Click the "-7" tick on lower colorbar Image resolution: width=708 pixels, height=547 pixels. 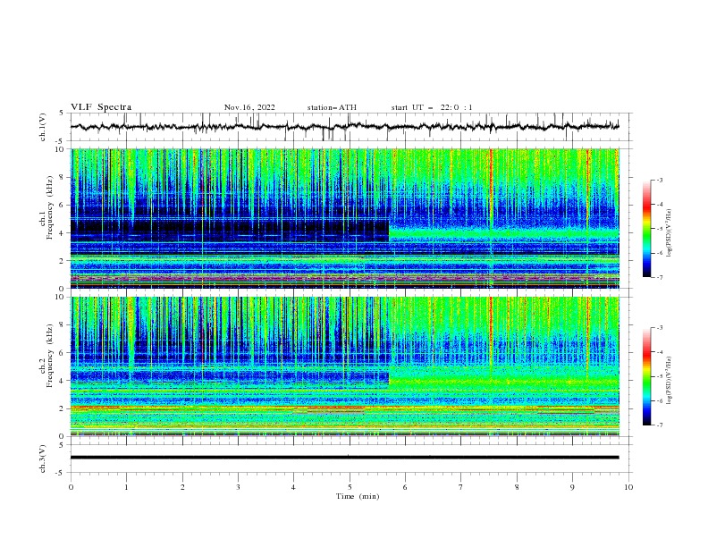coord(659,425)
